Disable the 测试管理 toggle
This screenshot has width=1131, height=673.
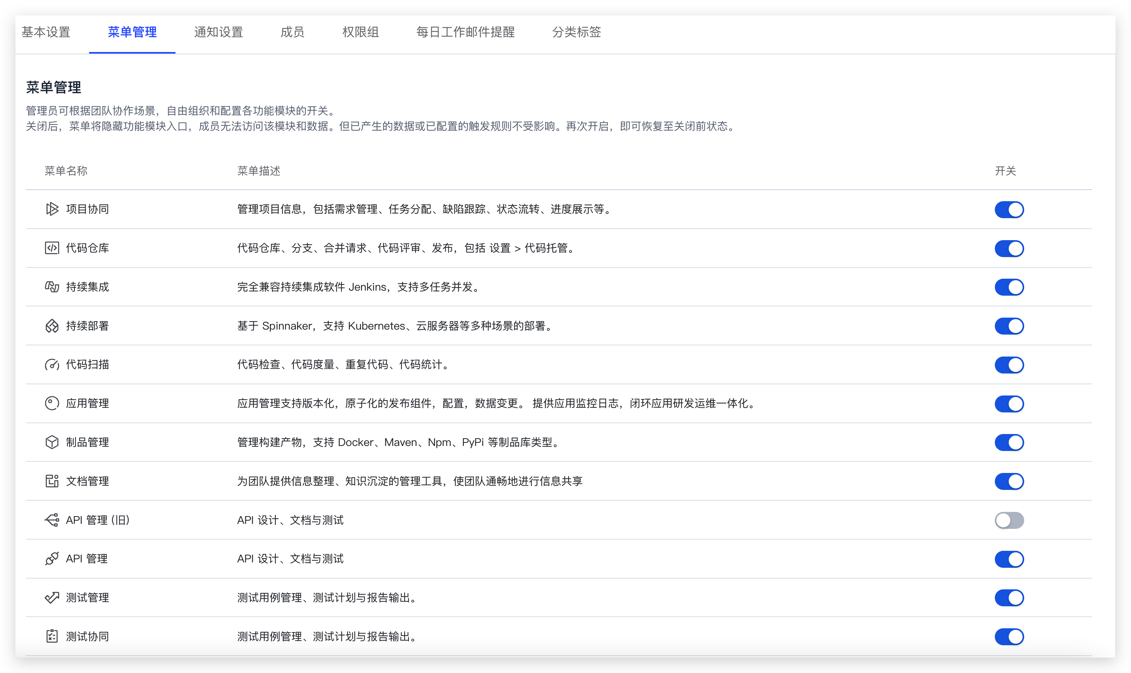[1009, 598]
